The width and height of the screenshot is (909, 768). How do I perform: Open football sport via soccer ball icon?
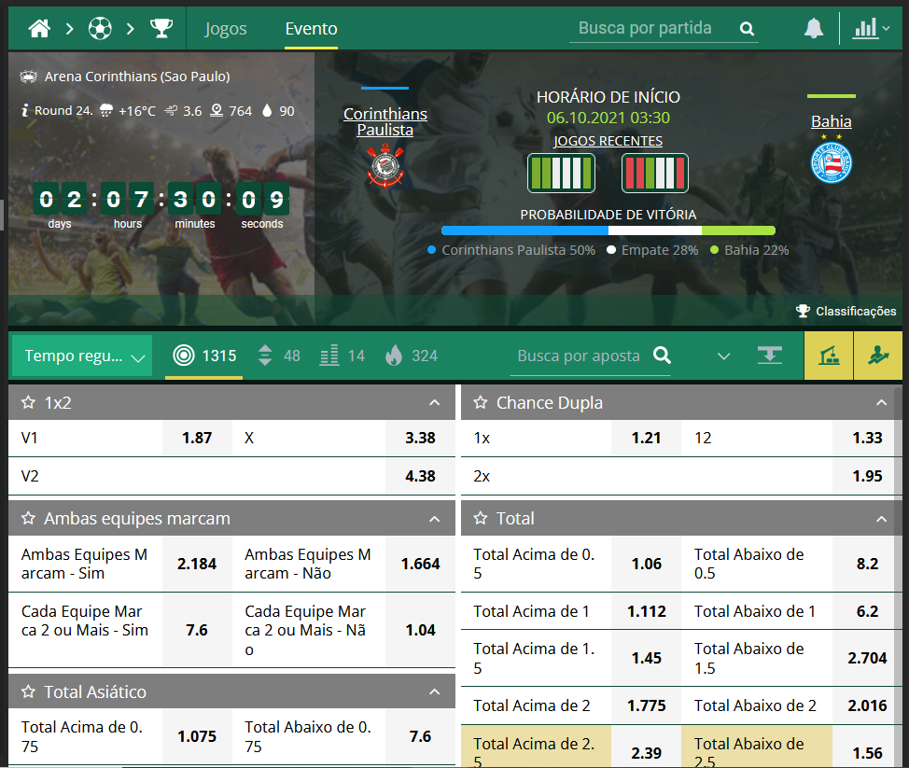pyautogui.click(x=100, y=28)
